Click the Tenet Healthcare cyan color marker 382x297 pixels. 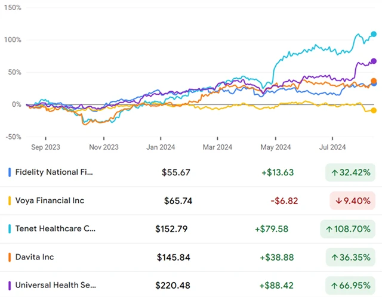pos(10,228)
